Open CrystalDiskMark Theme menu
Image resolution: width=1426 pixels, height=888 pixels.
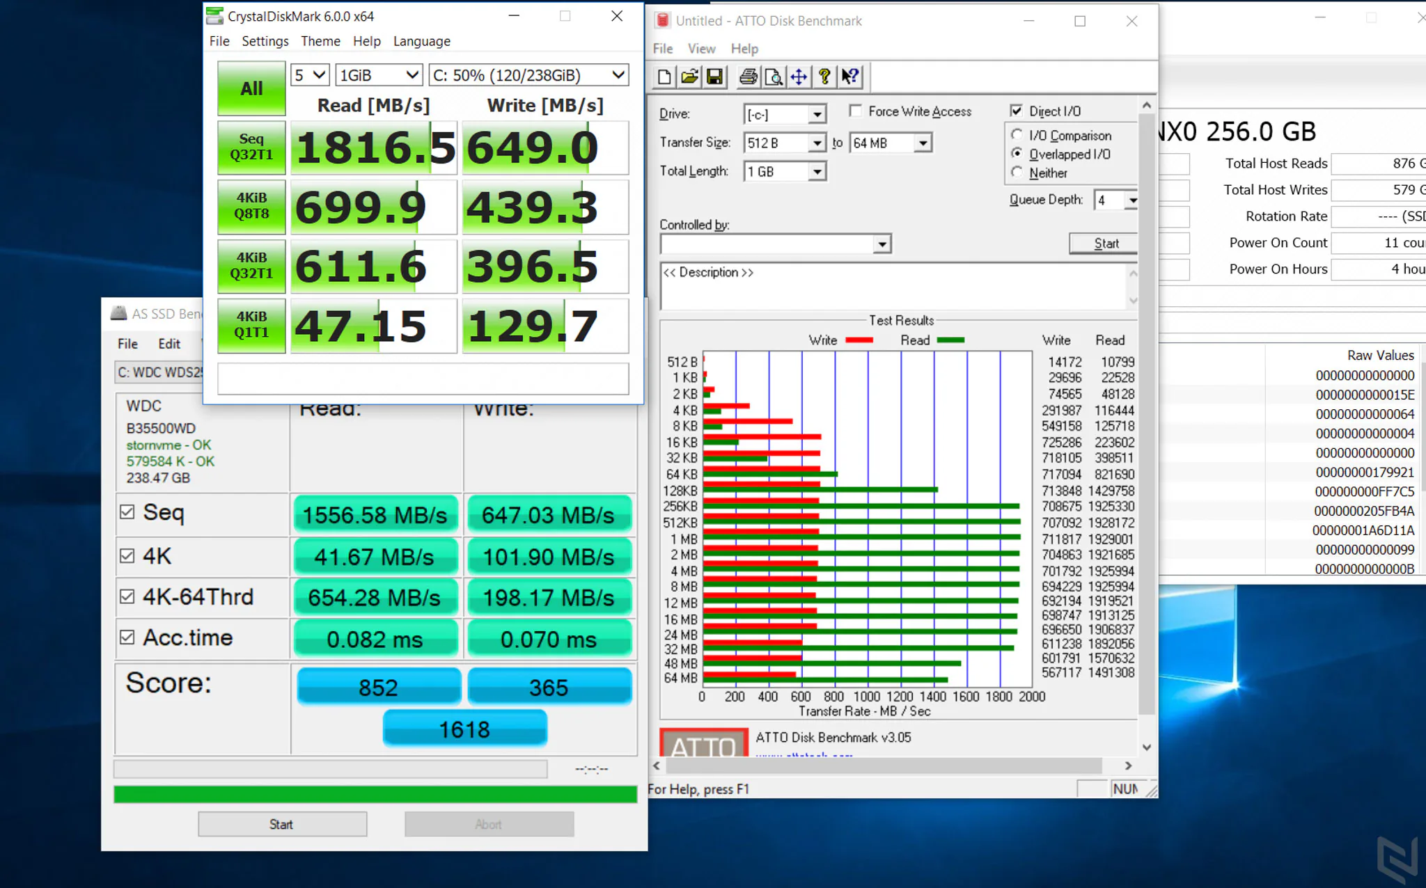[320, 41]
